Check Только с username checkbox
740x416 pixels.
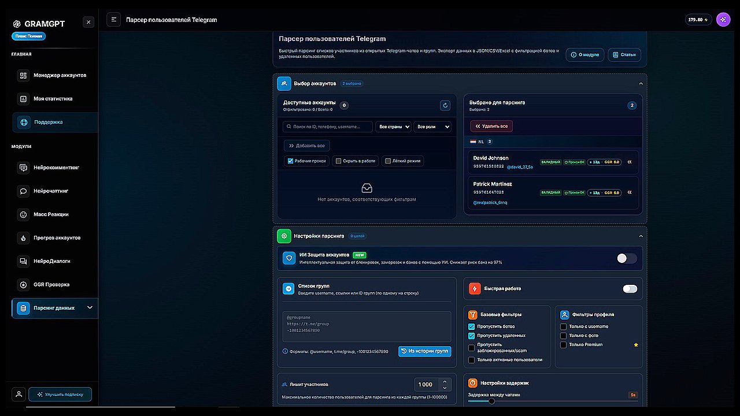[564, 326]
